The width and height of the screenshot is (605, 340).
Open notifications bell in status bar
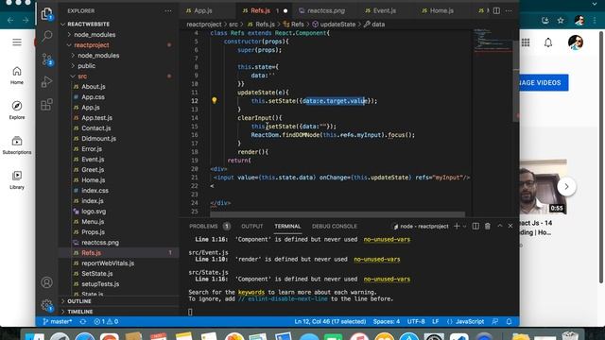(x=509, y=321)
